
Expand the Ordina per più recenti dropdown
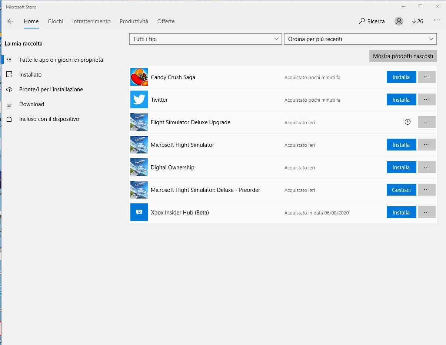[360, 39]
